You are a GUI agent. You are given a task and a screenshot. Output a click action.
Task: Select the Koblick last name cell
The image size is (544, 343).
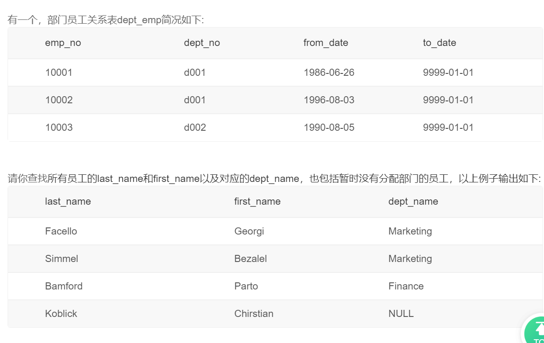pyautogui.click(x=61, y=314)
